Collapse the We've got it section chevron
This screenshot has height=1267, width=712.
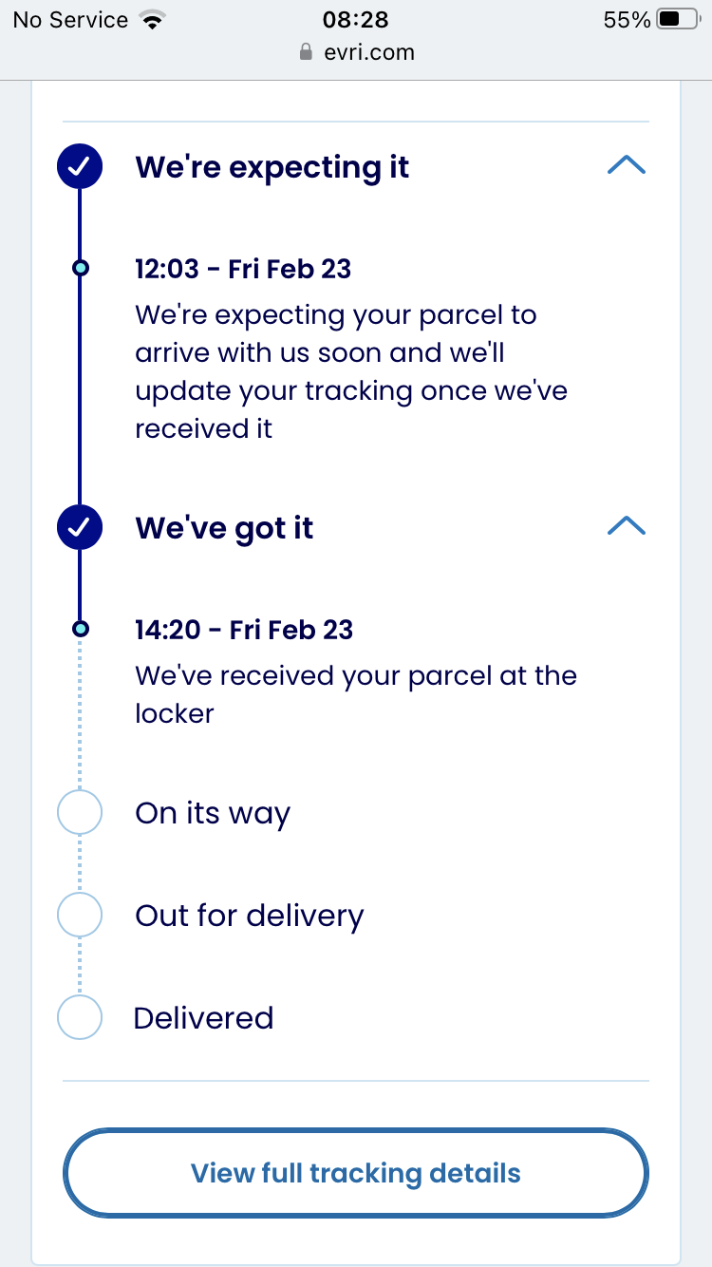coord(626,526)
